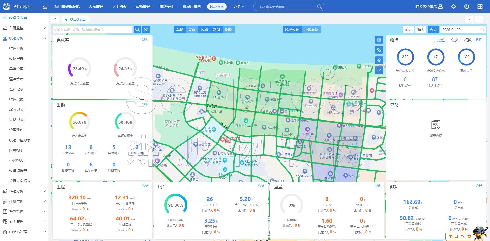The height and width of the screenshot is (241, 490).
Task: Click the power logout icon
Action: (x=467, y=7)
